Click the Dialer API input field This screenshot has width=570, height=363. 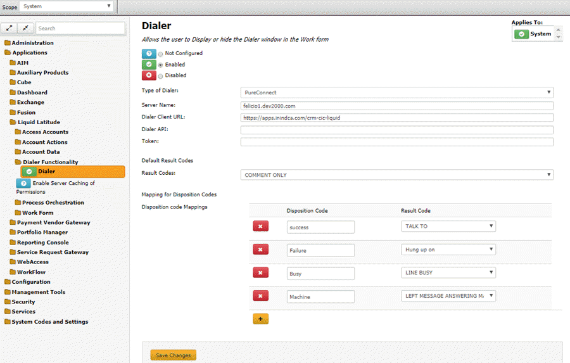click(396, 130)
